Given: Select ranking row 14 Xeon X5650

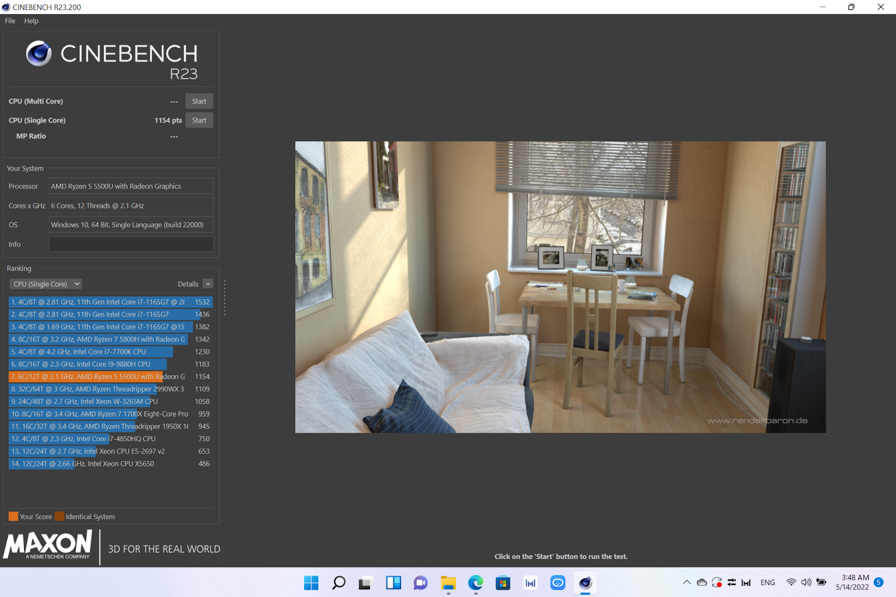Looking at the screenshot, I should tap(110, 464).
